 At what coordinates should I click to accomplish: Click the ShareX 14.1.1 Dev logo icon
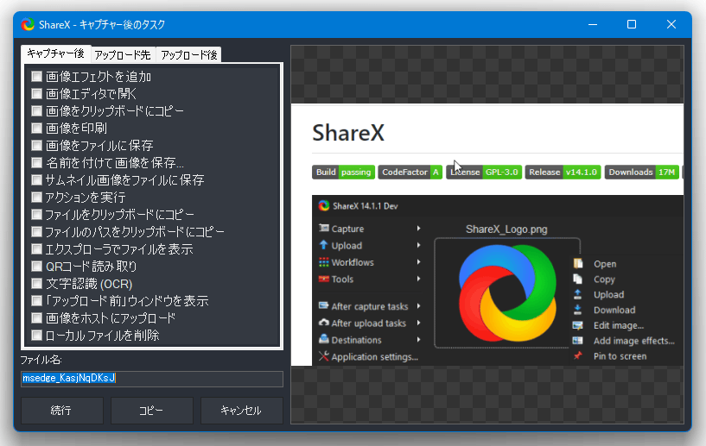point(324,205)
